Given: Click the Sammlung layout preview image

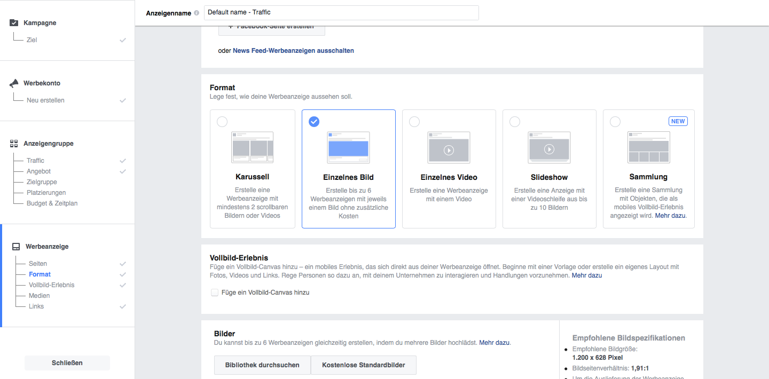Looking at the screenshot, I should [x=648, y=147].
